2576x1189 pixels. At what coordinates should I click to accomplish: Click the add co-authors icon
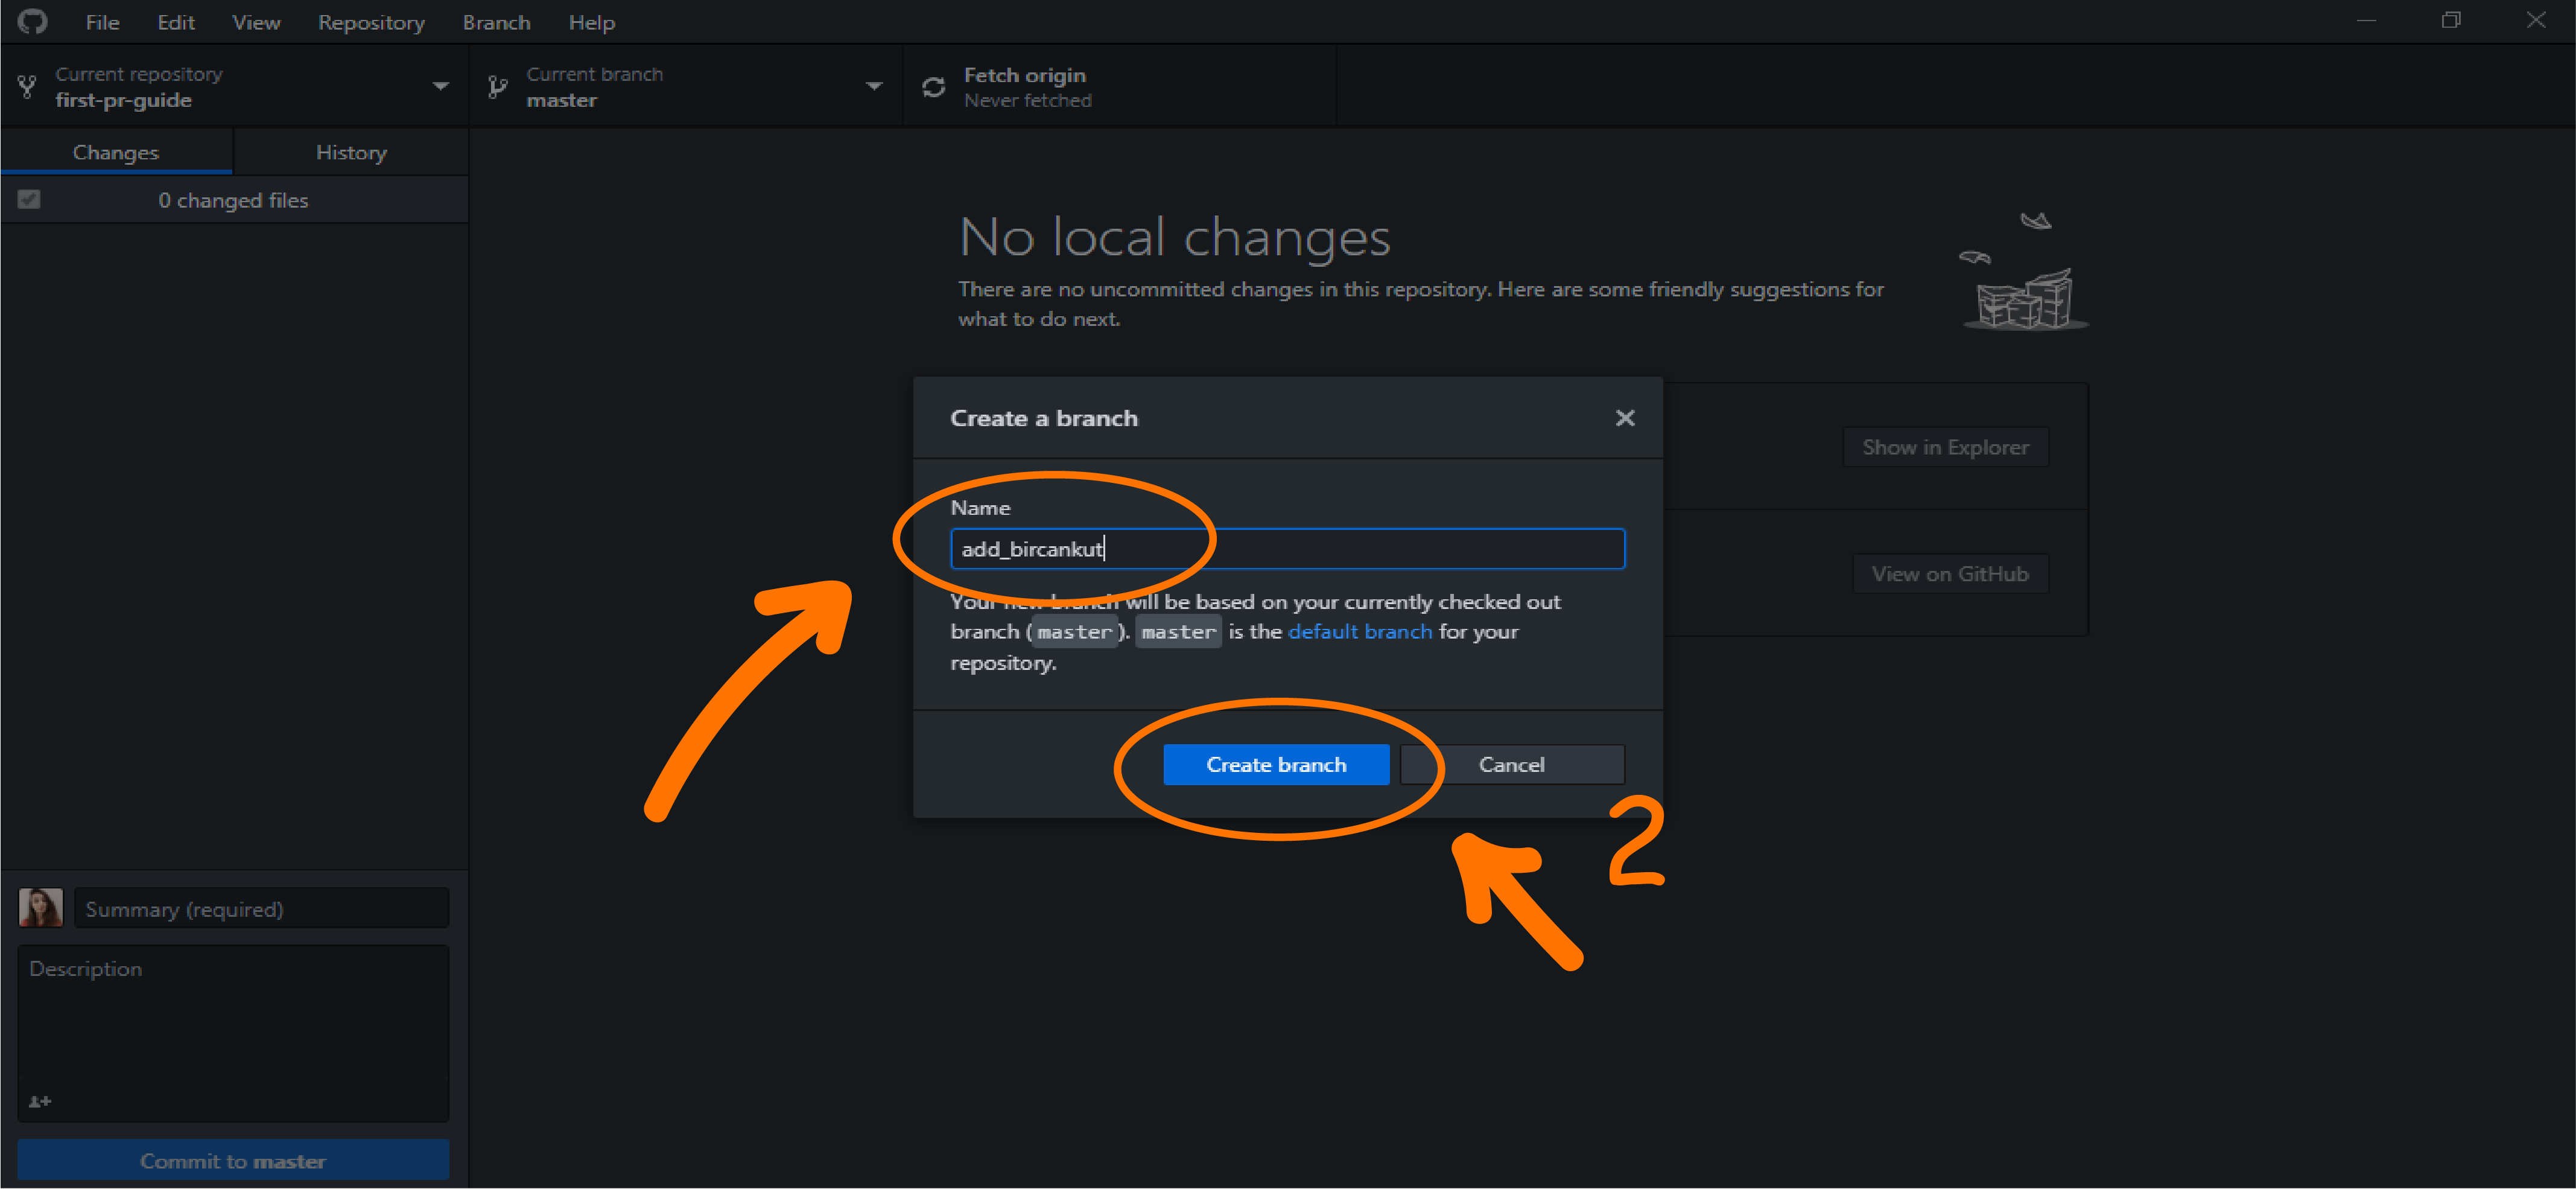click(40, 1101)
